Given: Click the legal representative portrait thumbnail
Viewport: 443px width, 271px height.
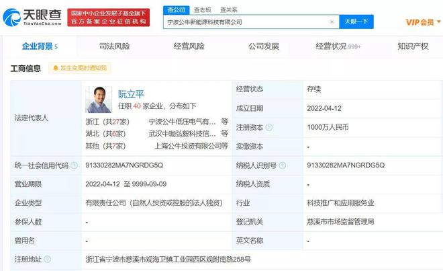Looking at the screenshot, I should point(99,100).
